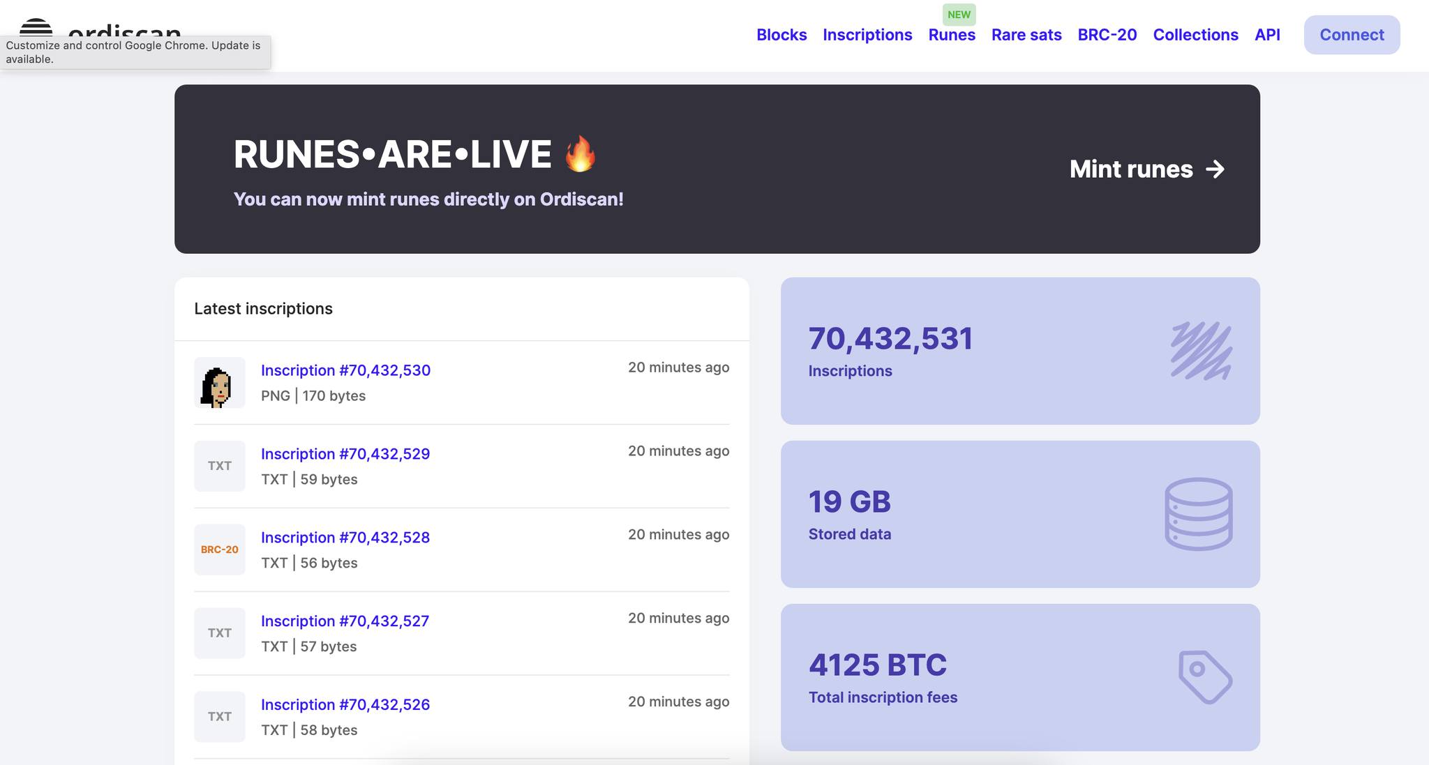Click the 4125 BTC fees value
This screenshot has height=765, width=1429.
(877, 665)
